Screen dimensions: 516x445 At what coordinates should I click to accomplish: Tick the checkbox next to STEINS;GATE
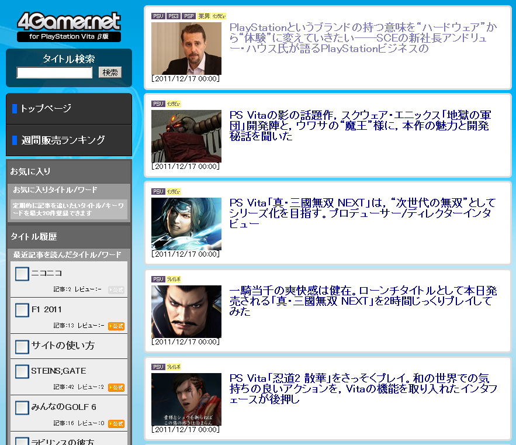(x=22, y=371)
